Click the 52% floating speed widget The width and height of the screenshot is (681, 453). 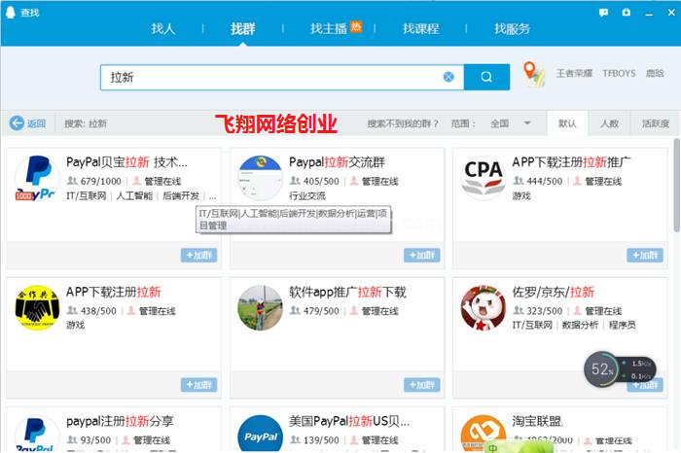[602, 369]
